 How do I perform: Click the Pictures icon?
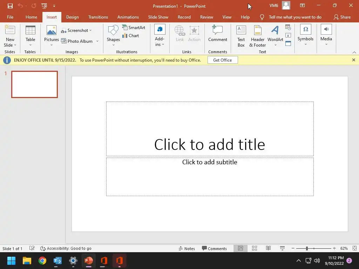tap(52, 30)
